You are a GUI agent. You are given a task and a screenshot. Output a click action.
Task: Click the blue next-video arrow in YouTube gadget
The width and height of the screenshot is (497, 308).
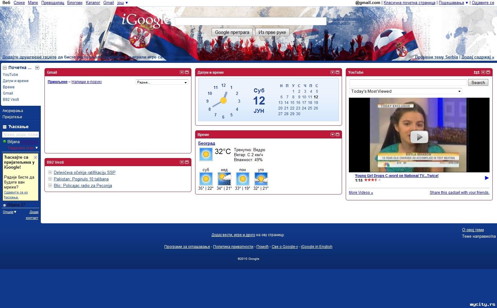click(487, 178)
